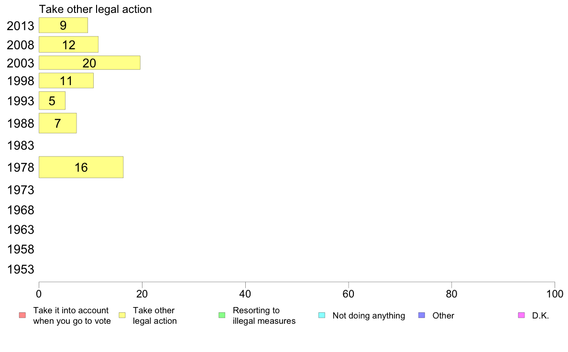Click the 'Take other legal action' chart title

(x=95, y=9)
